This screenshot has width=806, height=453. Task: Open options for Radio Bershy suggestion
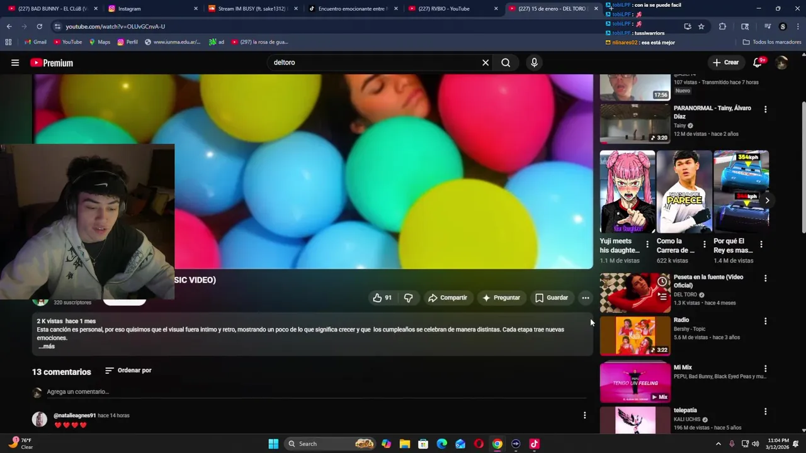tap(765, 321)
